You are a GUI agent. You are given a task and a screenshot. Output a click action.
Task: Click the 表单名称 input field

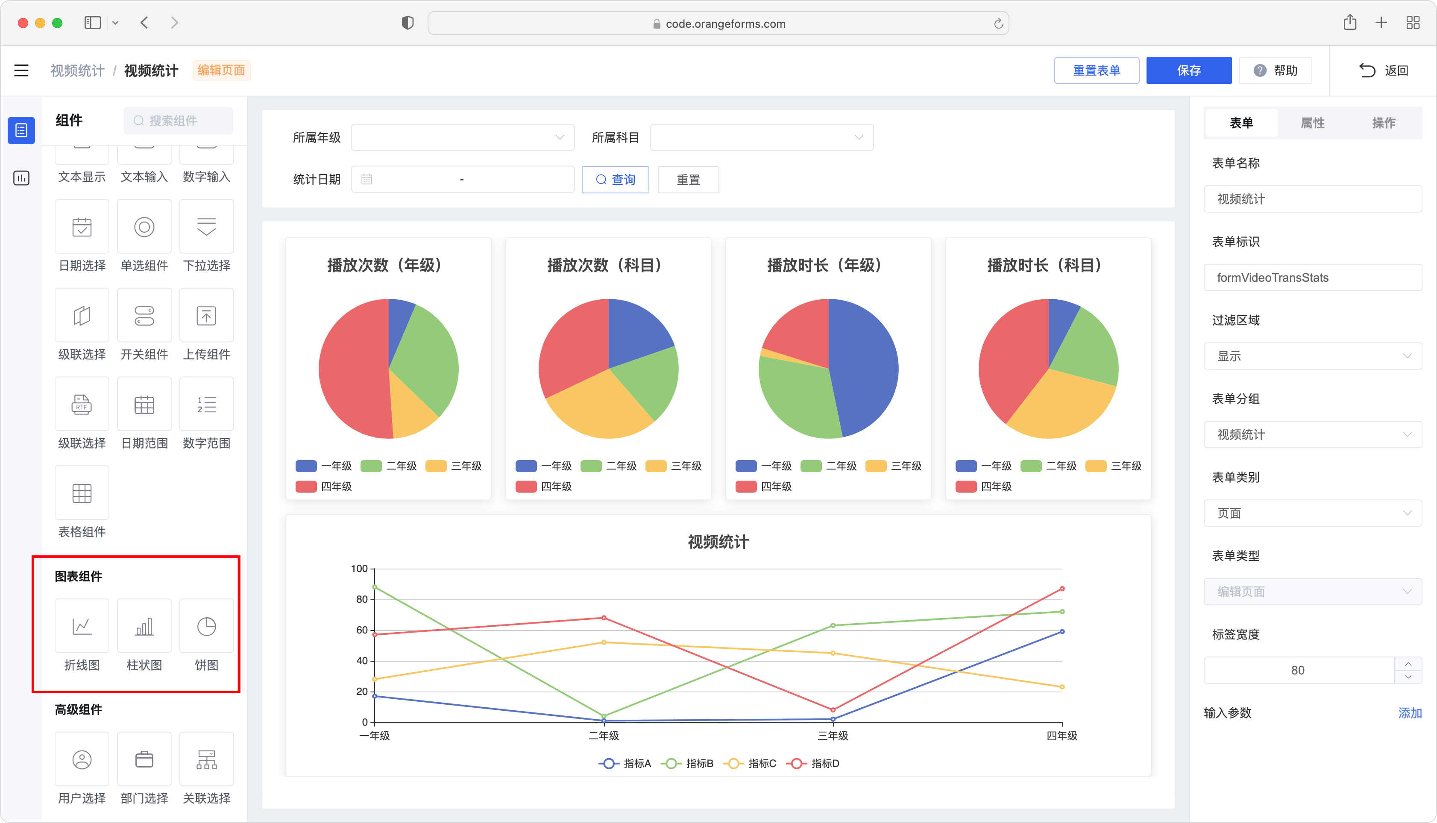(x=1313, y=199)
